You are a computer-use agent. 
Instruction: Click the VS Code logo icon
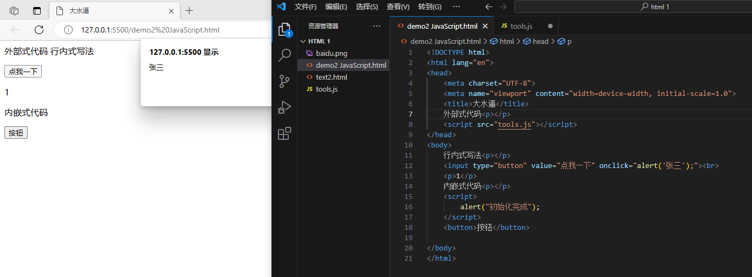coord(281,7)
